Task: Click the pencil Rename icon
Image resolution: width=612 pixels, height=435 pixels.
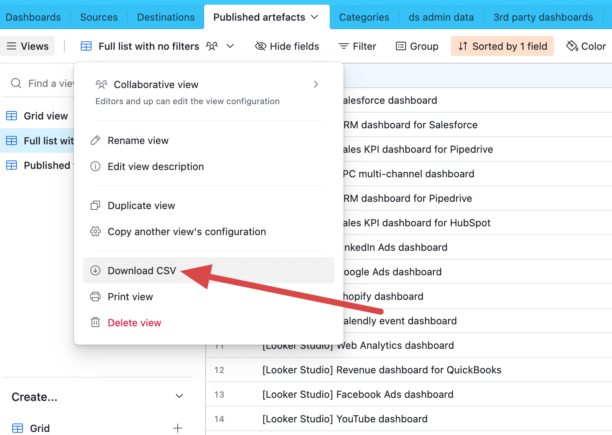Action: point(95,141)
